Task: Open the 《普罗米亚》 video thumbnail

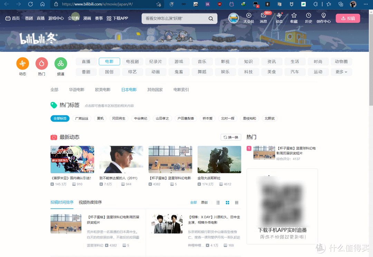Action: coord(72,160)
